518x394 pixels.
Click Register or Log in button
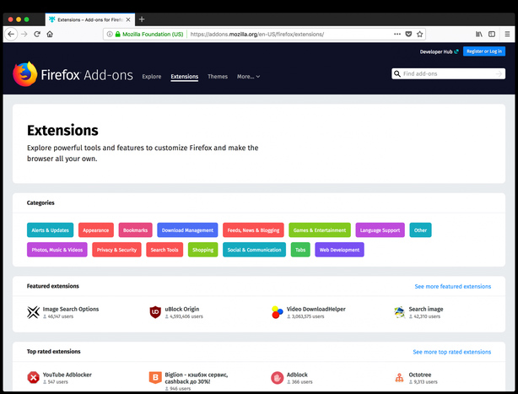tap(484, 51)
